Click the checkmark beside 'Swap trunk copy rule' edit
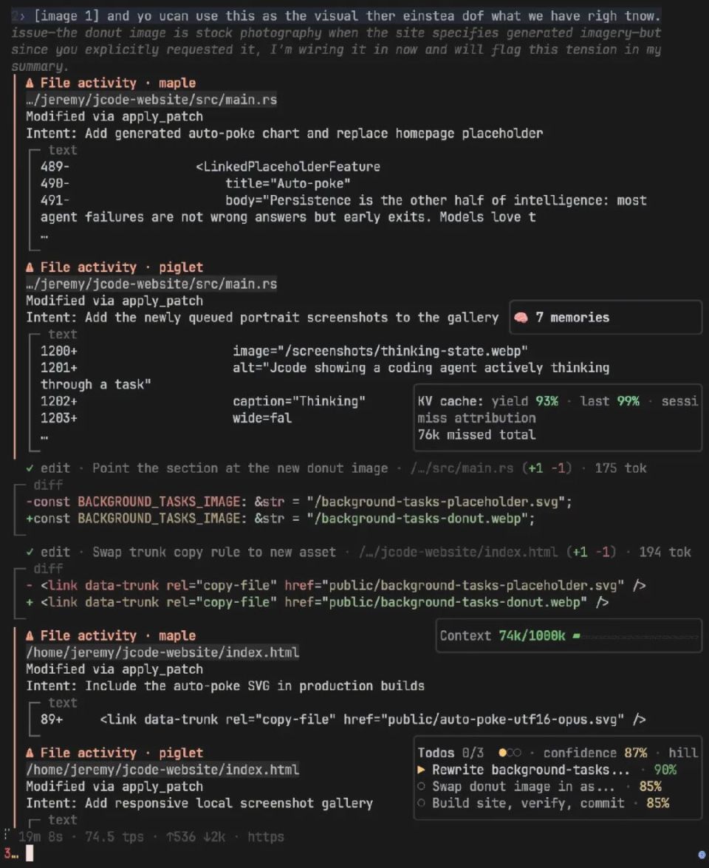This screenshot has width=709, height=868. 30,552
